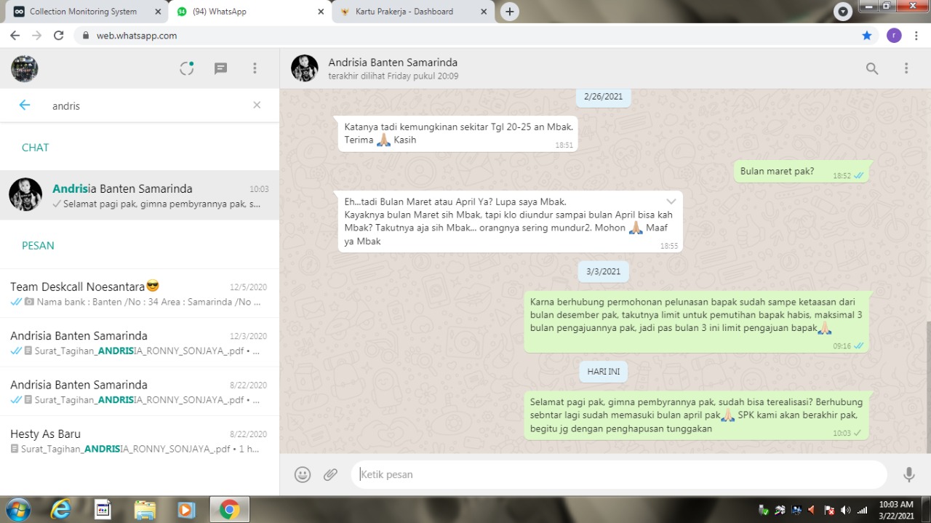The width and height of the screenshot is (931, 523).
Task: Start a new chat via message icon
Action: point(220,68)
